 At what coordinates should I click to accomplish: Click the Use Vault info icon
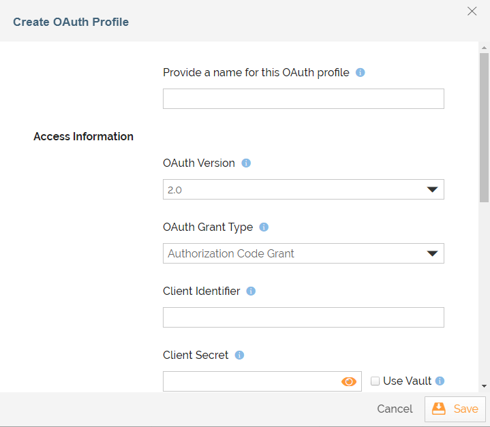(x=440, y=381)
